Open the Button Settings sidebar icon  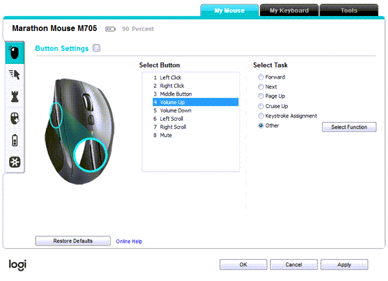tap(15, 52)
